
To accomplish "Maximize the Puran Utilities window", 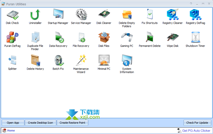I will [203, 4].
